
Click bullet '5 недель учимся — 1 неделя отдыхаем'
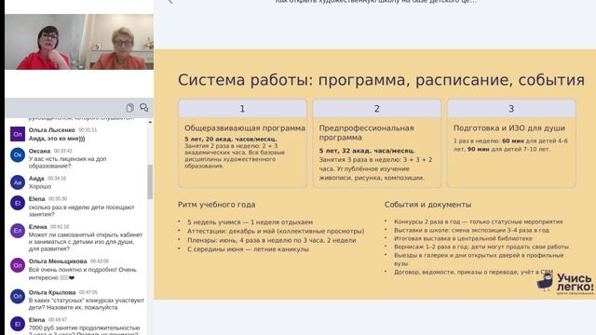250,222
